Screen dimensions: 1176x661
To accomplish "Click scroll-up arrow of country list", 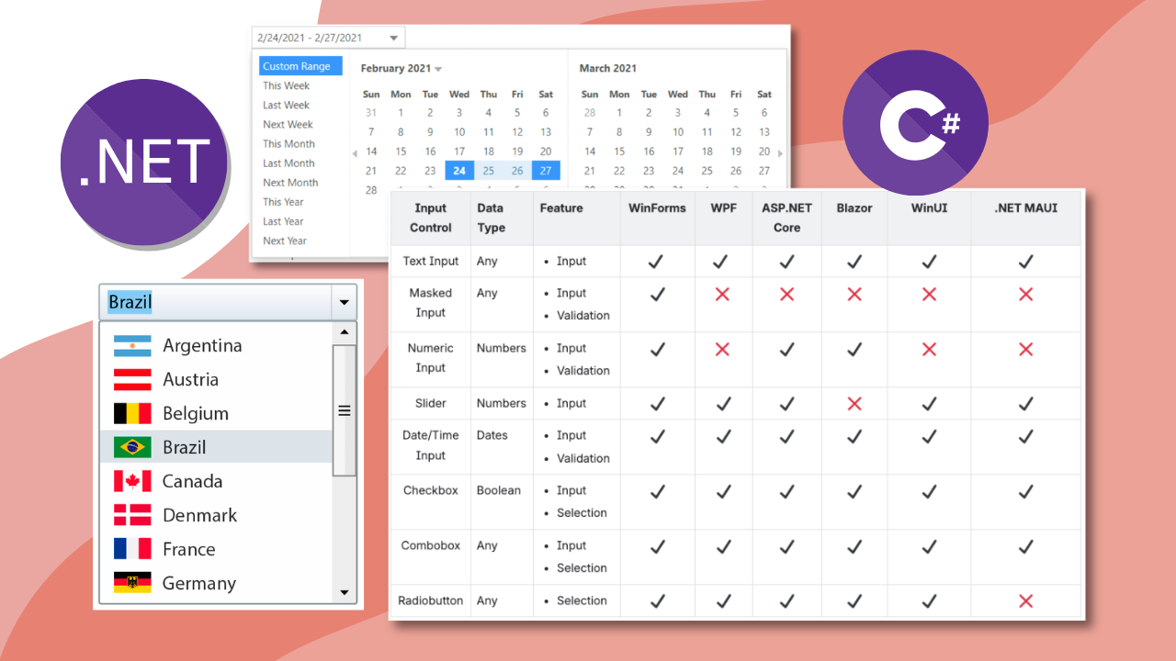I will (345, 333).
